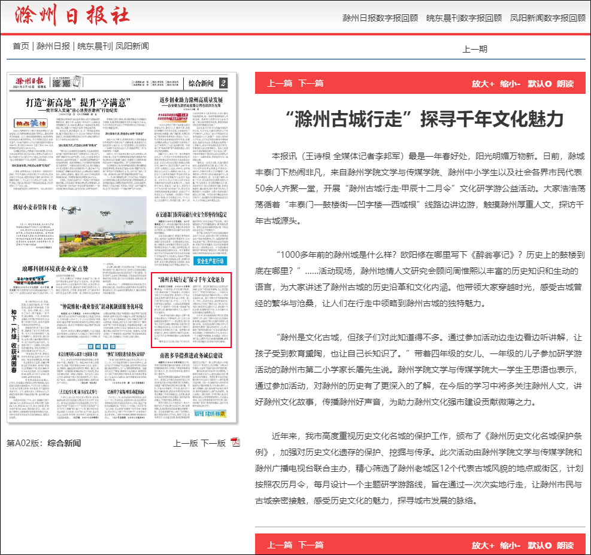Open the 凤阳新闻数字报回顾 link
591x555 pixels.
548,18
